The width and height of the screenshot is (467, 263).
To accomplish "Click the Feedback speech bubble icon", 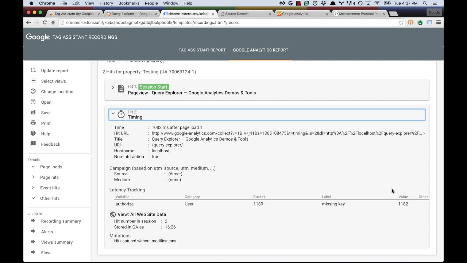I will click(33, 144).
